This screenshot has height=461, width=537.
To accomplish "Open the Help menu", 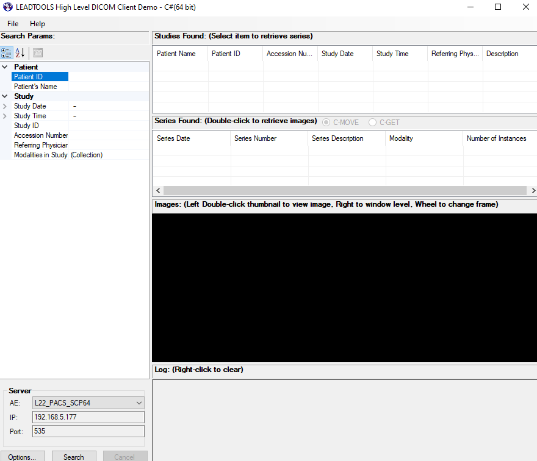I will click(x=37, y=24).
